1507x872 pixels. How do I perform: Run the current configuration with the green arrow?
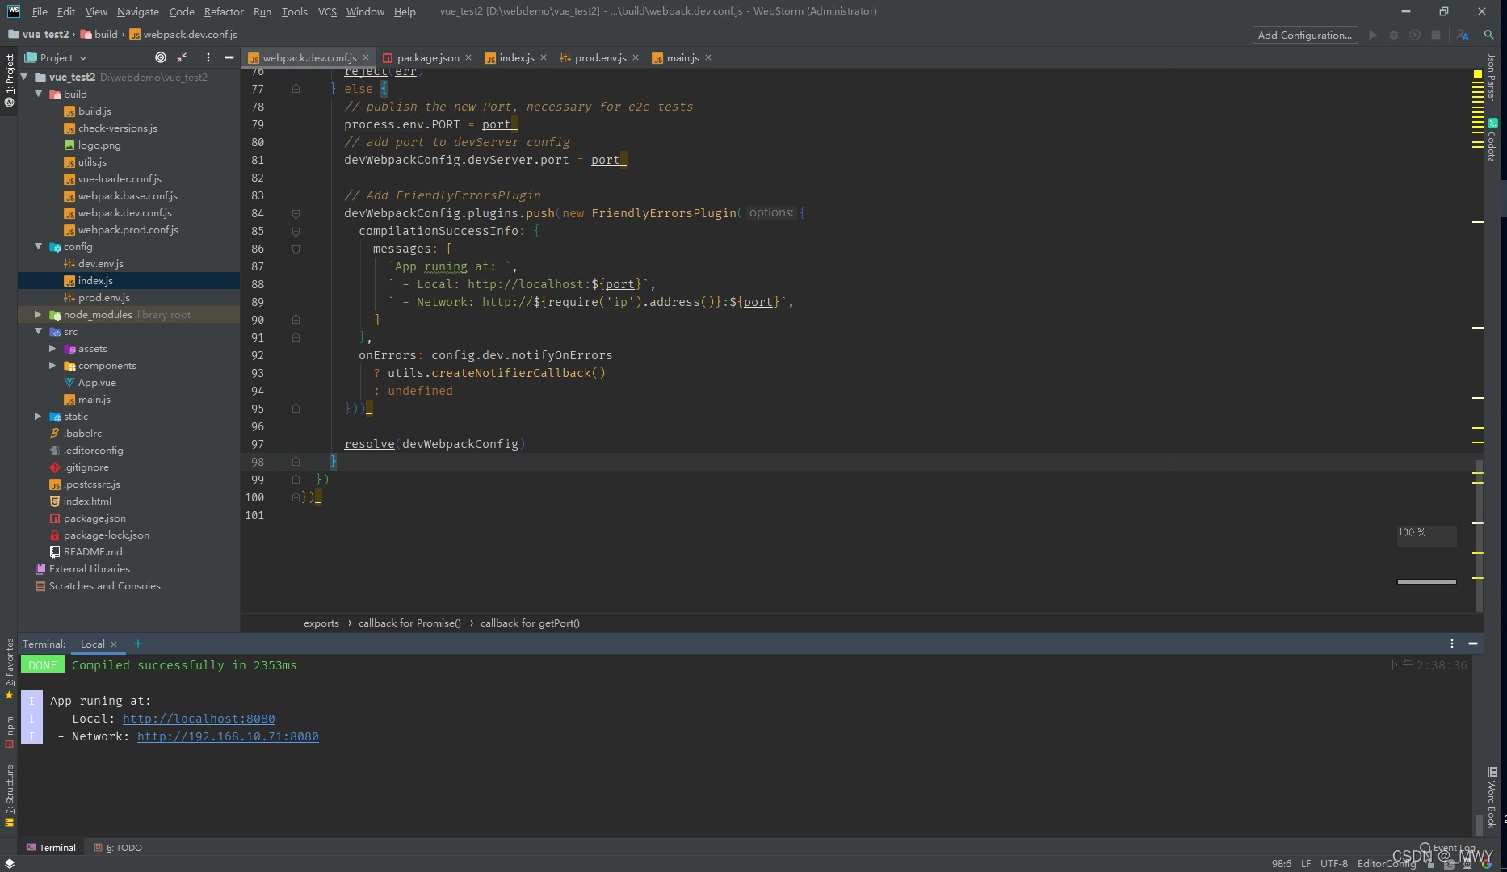(x=1373, y=35)
